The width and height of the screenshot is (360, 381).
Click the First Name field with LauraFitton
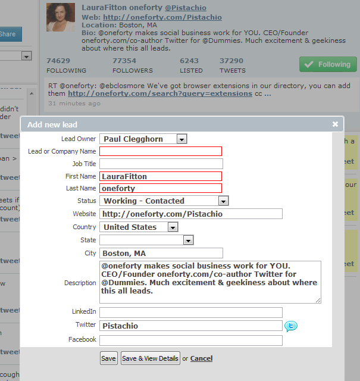[x=161, y=176]
